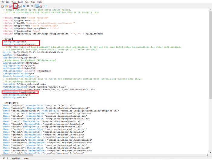This screenshot has width=212, height=160.
Task: Click the Compile icon in the toolbar
Action: (x=15, y=6)
